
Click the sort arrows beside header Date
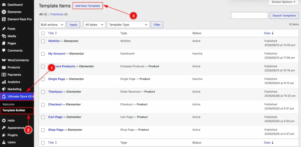(272, 33)
